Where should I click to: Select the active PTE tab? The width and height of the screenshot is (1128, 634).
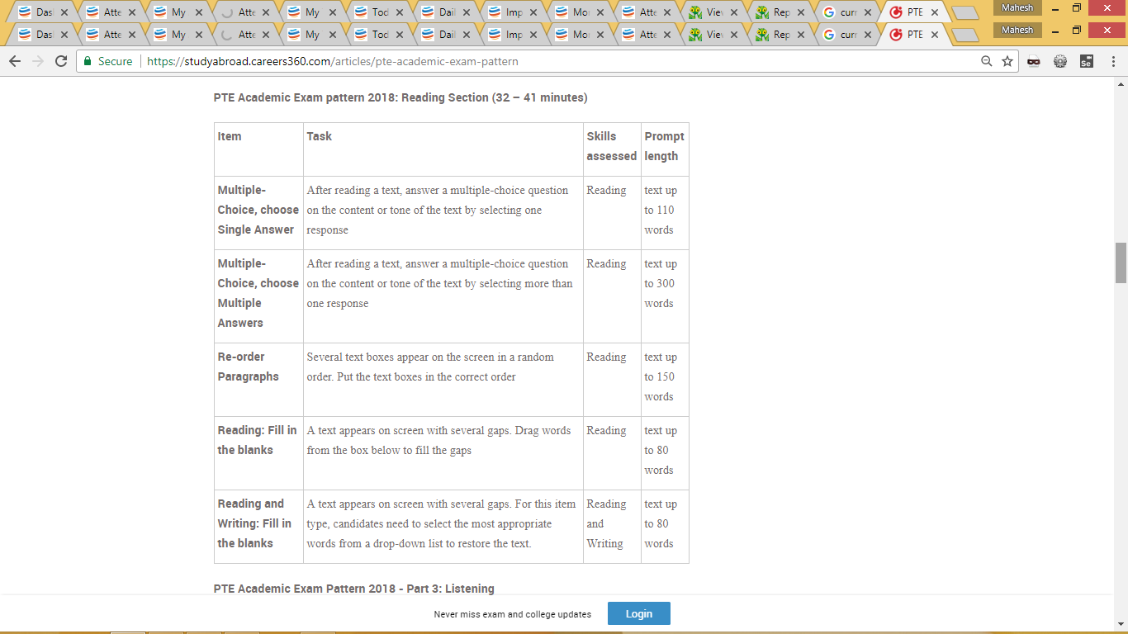click(912, 35)
